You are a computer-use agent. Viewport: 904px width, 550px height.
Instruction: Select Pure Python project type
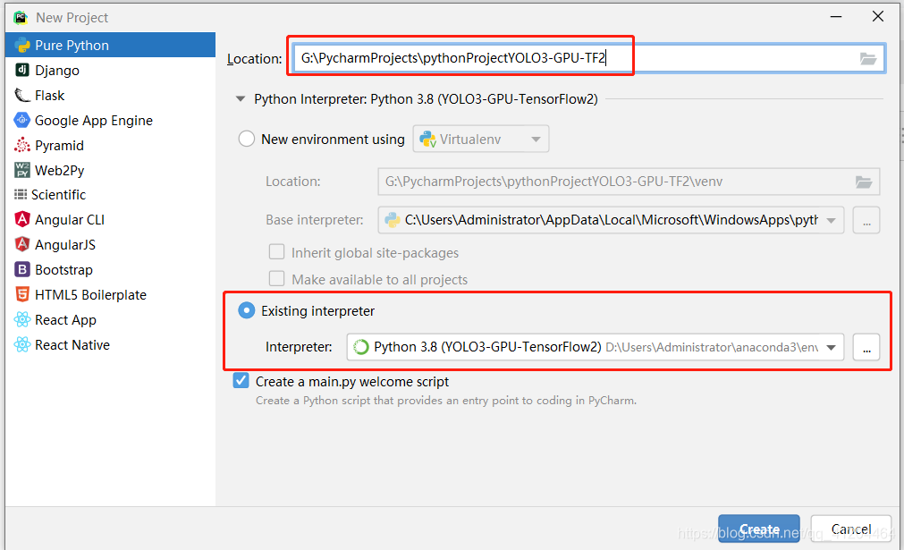point(110,45)
